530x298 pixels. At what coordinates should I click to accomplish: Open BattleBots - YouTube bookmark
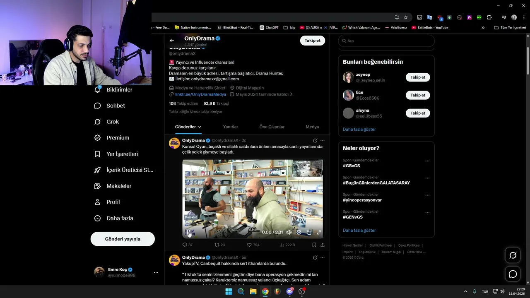click(430, 28)
